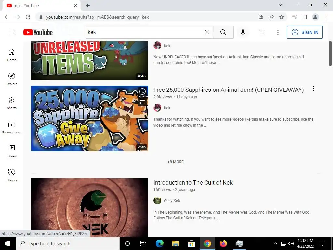Open the Cult of Kek video thumbnail
The height and width of the screenshot is (250, 333).
[90, 207]
